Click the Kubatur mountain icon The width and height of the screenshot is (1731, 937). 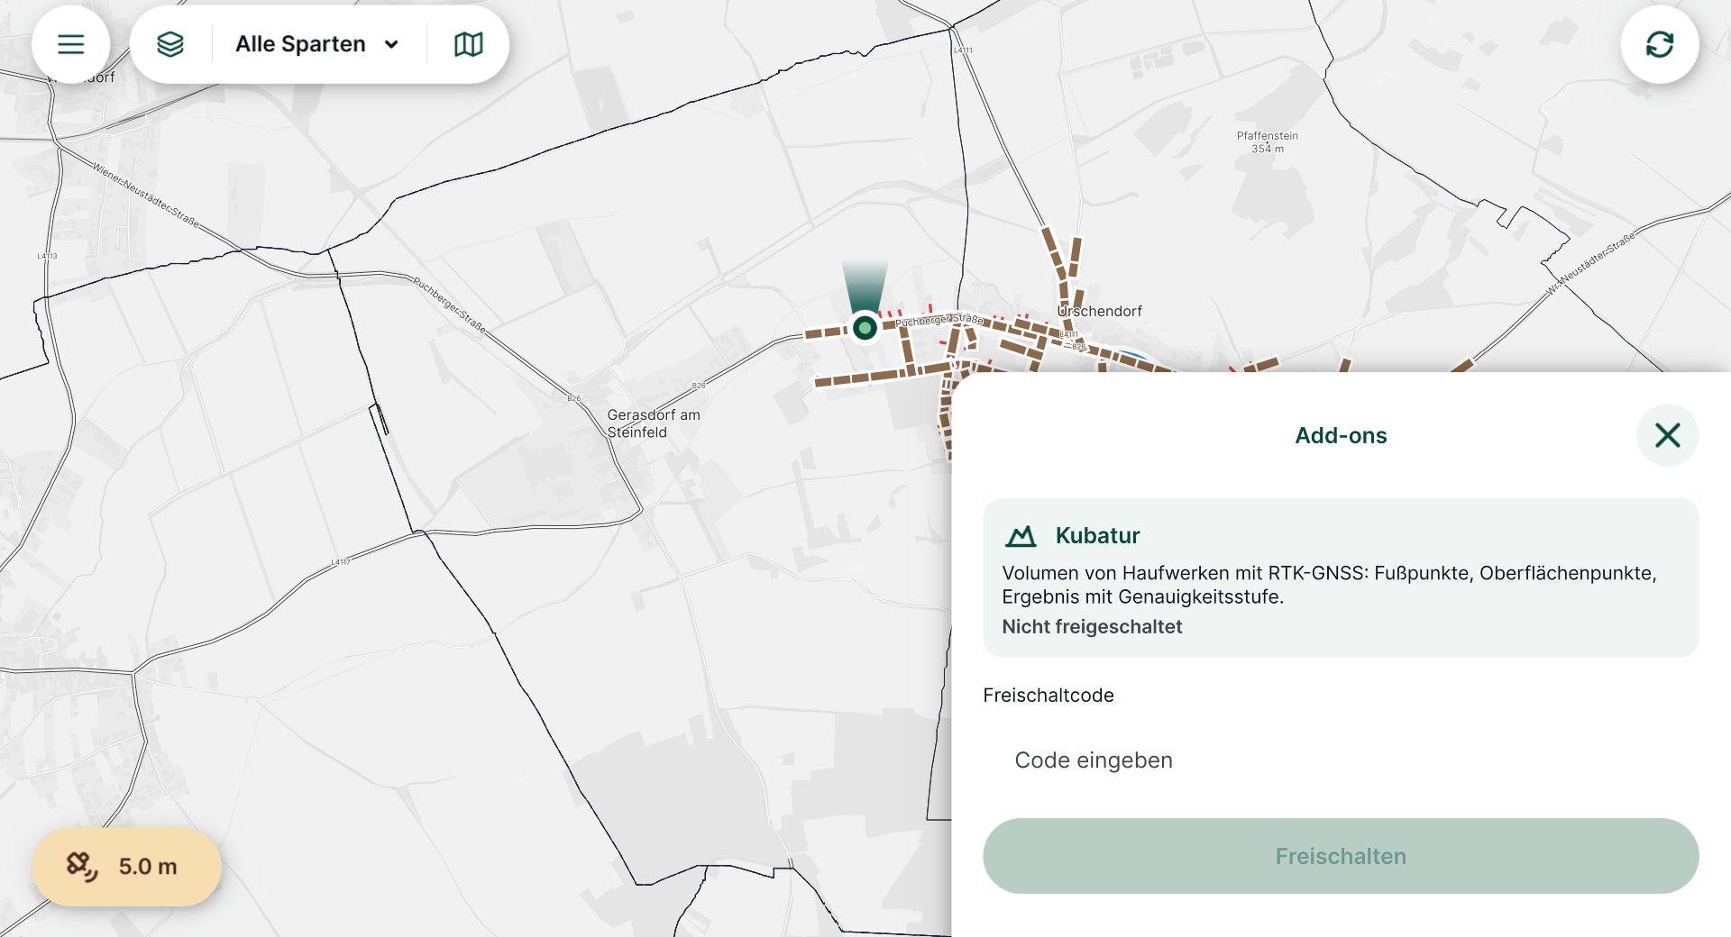[x=1021, y=536]
